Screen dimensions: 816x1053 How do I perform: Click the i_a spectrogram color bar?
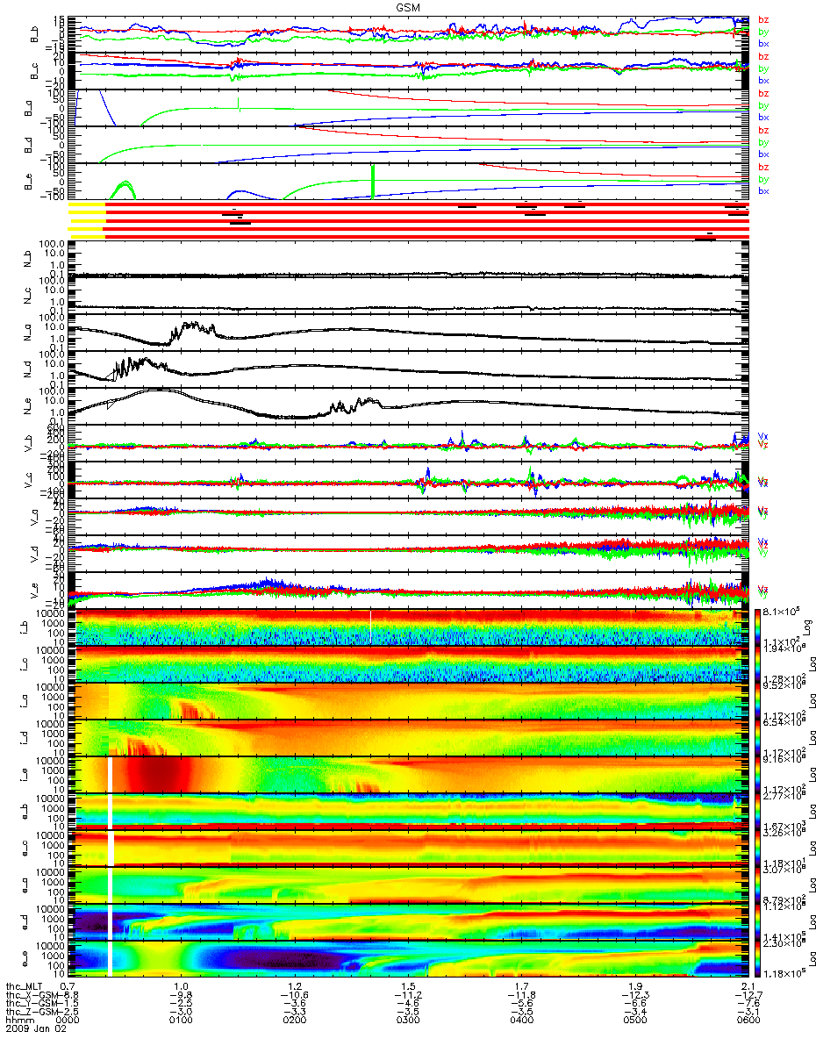pos(757,700)
